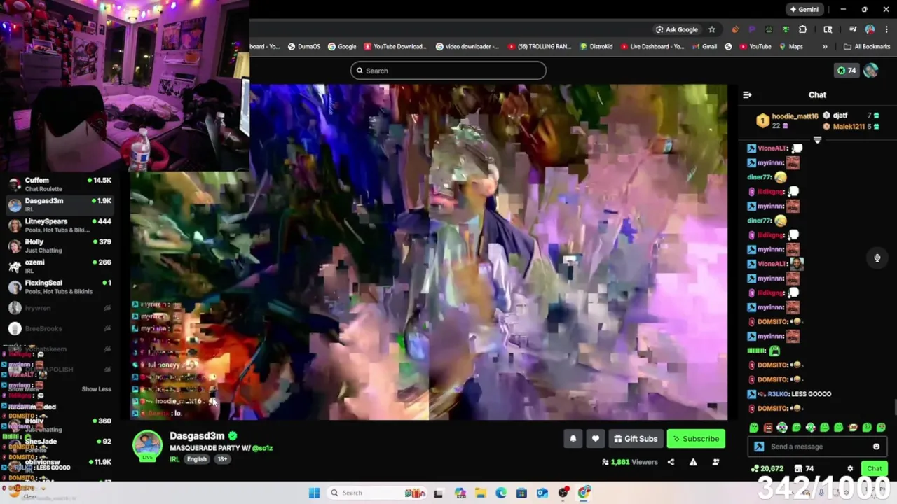897x504 pixels.
Task: Open Microsoft Edge from taskbar
Action: pos(501,493)
